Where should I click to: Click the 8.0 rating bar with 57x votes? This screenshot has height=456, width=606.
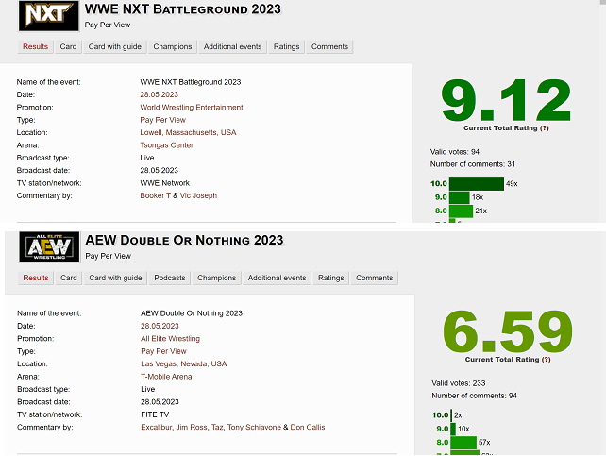point(463,443)
